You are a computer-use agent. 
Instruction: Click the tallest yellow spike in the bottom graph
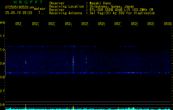pos(26,107)
